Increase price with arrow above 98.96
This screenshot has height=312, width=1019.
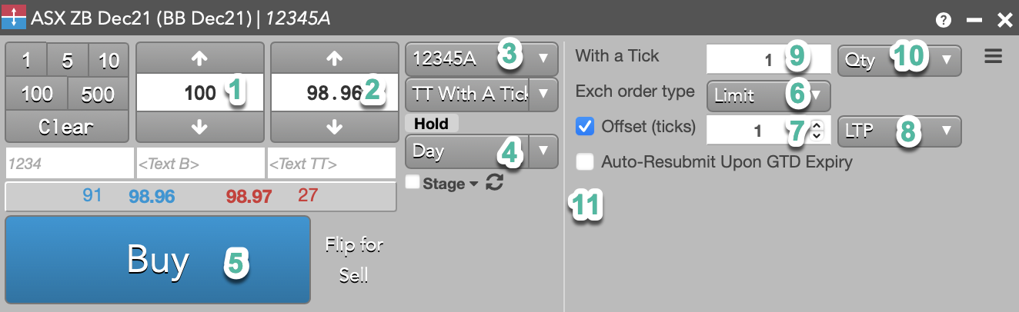tap(335, 57)
